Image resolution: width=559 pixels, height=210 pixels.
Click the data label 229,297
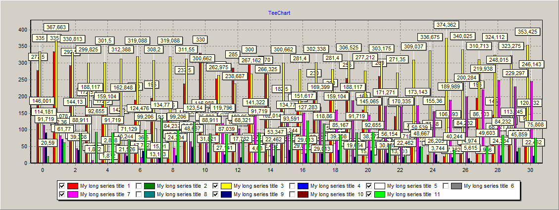click(x=515, y=73)
